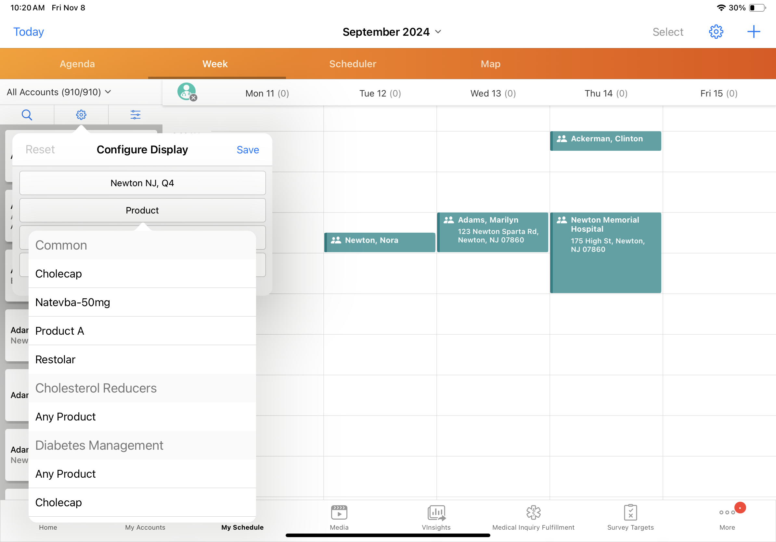Tap the plus icon to add entry

(x=753, y=32)
